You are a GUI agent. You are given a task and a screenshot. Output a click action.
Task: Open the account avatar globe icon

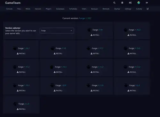tap(139, 3)
